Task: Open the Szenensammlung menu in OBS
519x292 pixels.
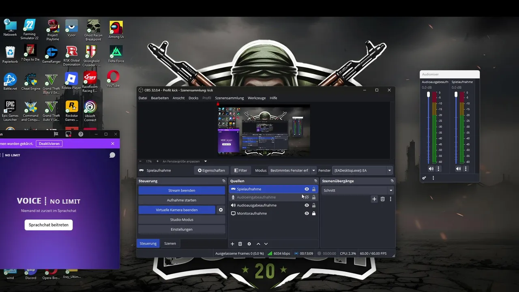Action: (x=229, y=98)
